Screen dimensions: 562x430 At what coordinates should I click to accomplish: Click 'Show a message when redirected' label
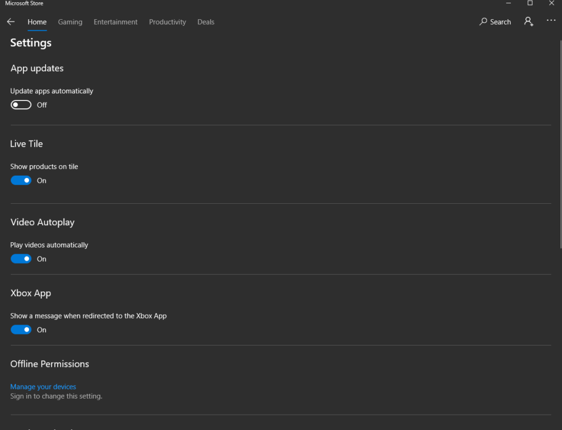88,316
